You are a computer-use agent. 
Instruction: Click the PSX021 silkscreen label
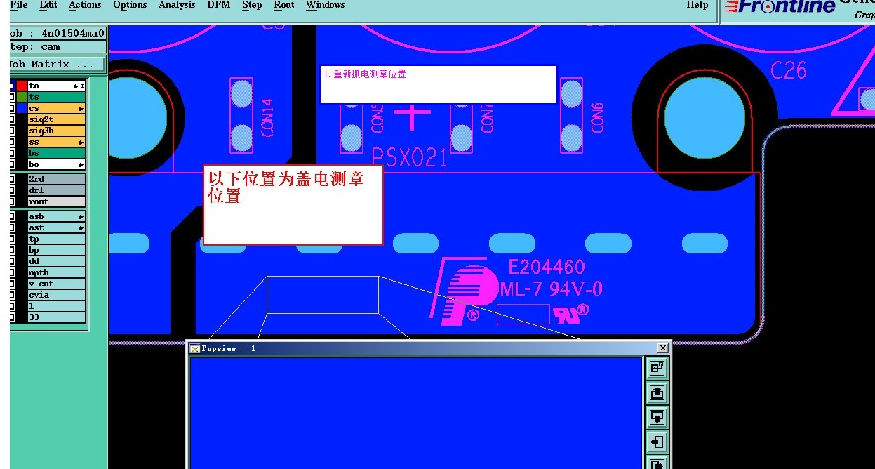[x=409, y=157]
